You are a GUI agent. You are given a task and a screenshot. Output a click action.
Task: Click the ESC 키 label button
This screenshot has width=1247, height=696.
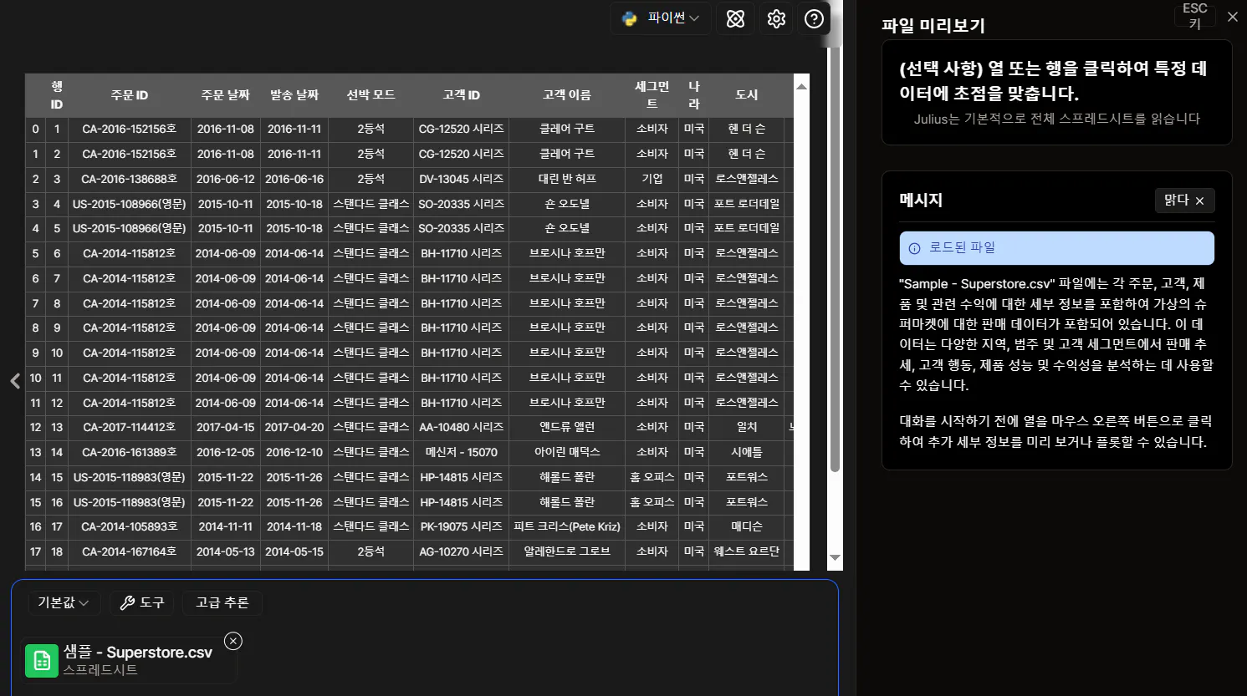[x=1195, y=16]
